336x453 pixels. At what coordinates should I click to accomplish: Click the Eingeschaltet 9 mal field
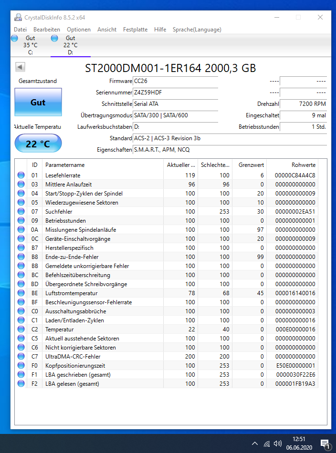point(304,115)
